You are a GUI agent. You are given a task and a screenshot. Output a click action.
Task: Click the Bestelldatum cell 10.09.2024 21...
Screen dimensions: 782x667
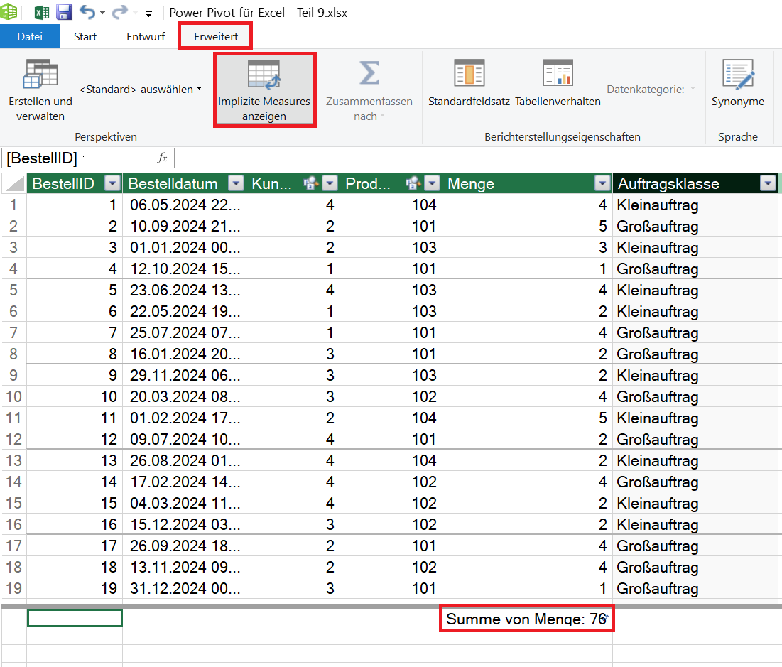click(x=185, y=226)
